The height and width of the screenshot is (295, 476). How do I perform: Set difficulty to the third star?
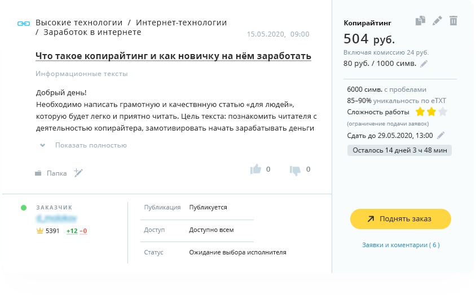pos(443,111)
